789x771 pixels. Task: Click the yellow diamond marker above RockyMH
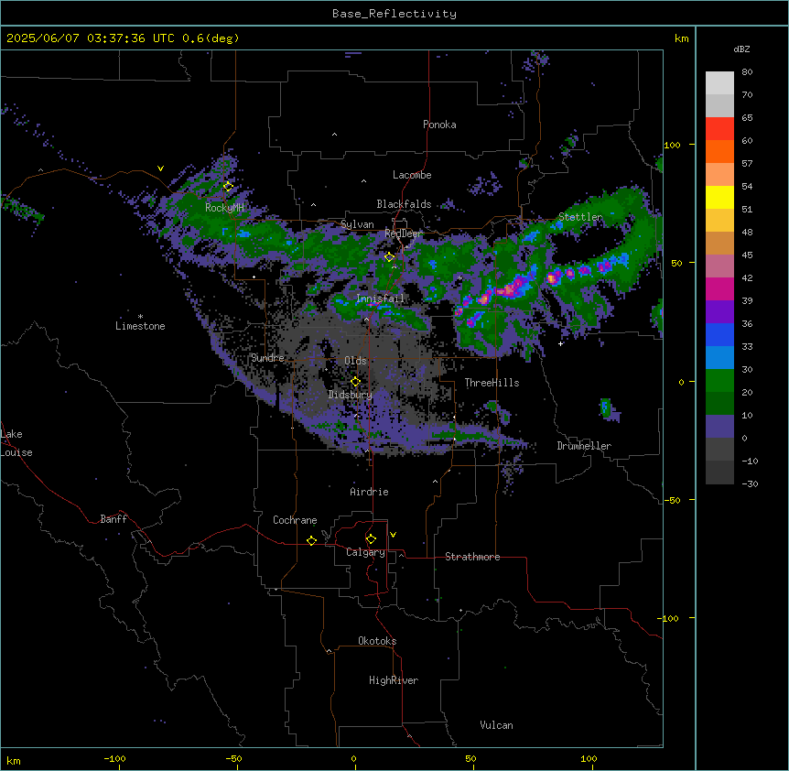(x=228, y=187)
